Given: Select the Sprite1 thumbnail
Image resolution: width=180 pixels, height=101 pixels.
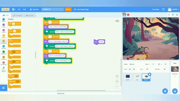Looking at the screenshot, I should (x=128, y=77).
